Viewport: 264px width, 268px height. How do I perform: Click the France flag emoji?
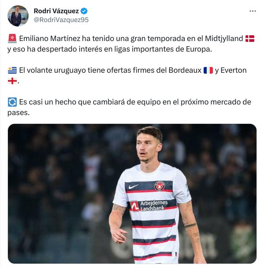208,70
